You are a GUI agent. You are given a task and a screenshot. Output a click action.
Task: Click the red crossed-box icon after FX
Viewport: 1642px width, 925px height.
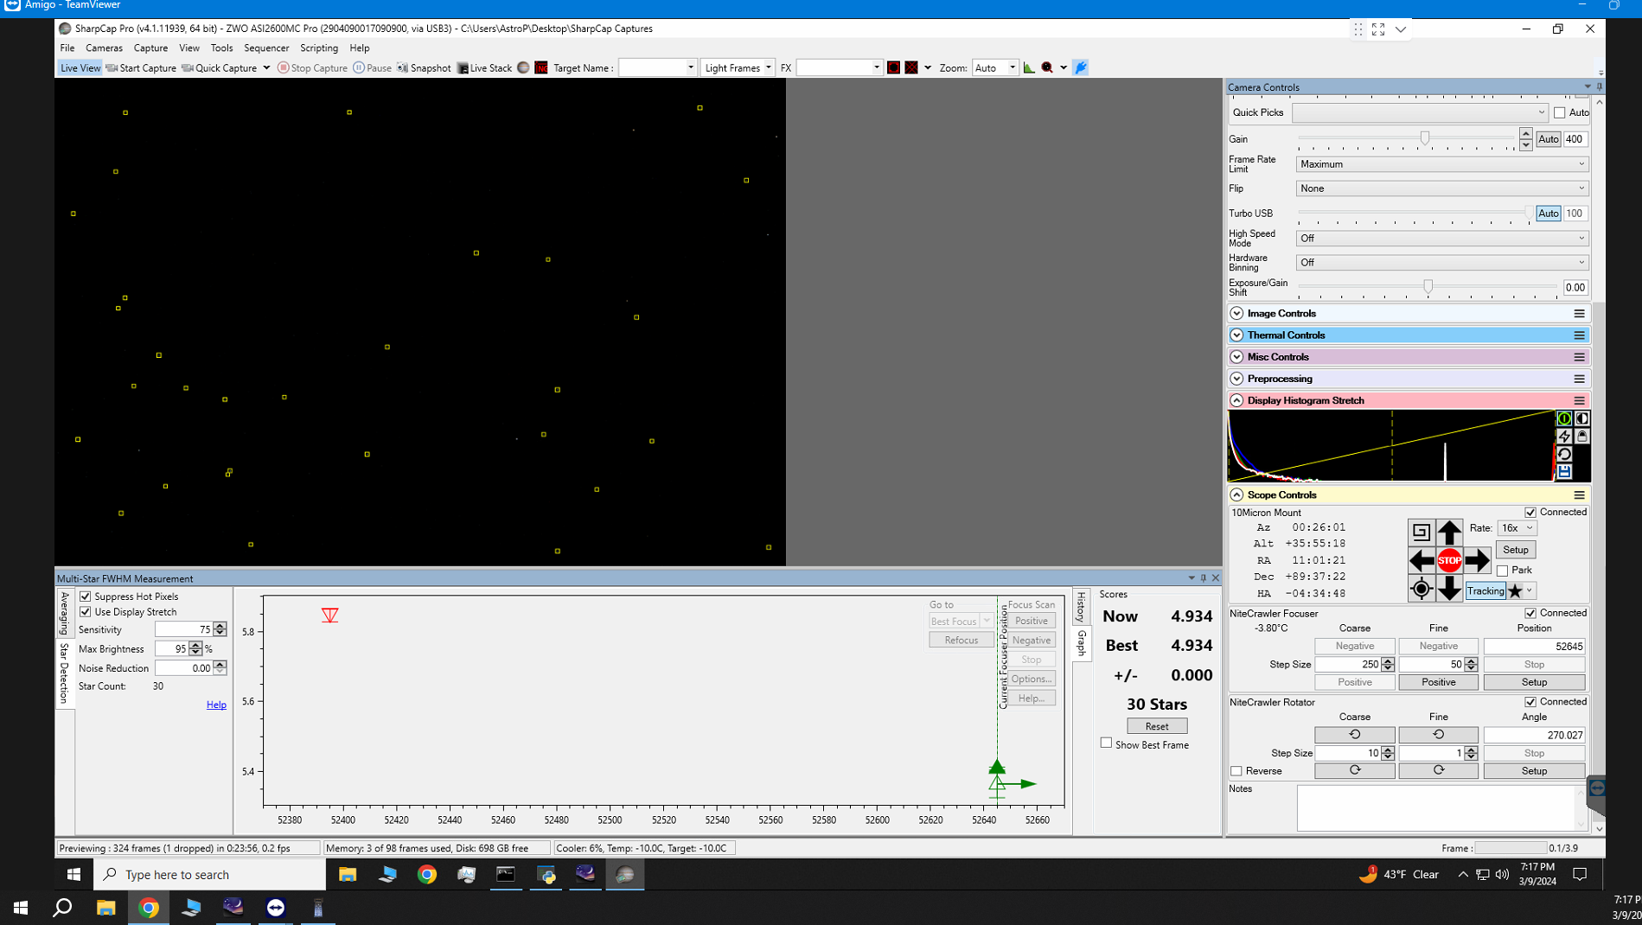pyautogui.click(x=911, y=67)
